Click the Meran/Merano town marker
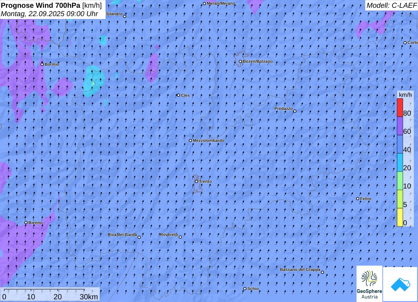This screenshot has height=302, width=418. point(205,4)
